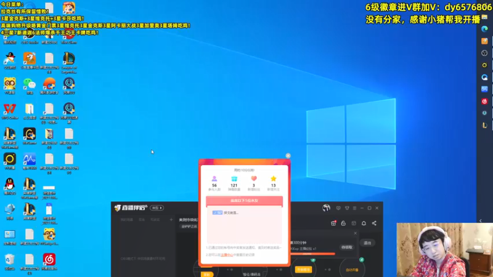
Task: Open the hamburger menu in streaming app
Action: tap(354, 208)
